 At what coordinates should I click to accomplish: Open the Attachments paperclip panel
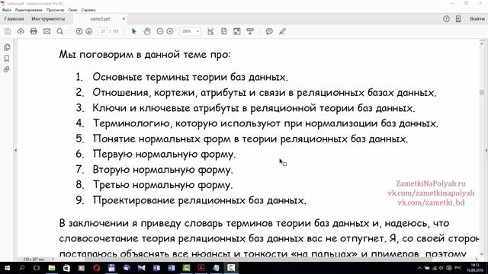[7, 69]
